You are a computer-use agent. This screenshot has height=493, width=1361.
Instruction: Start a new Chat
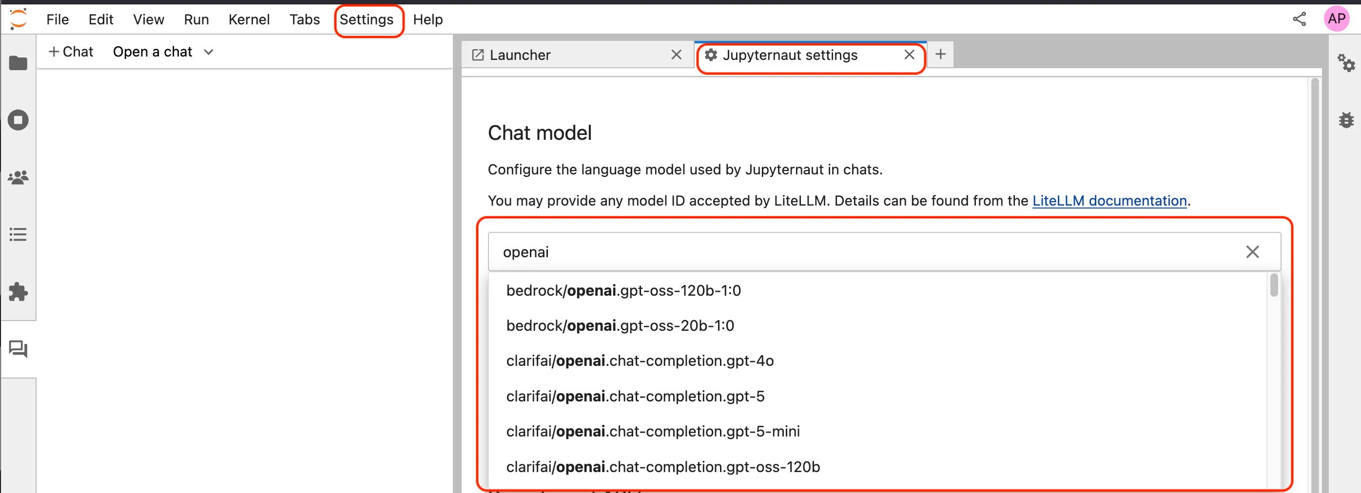point(70,51)
